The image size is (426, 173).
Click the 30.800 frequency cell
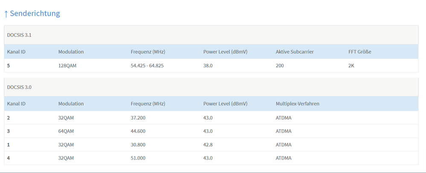(x=139, y=145)
